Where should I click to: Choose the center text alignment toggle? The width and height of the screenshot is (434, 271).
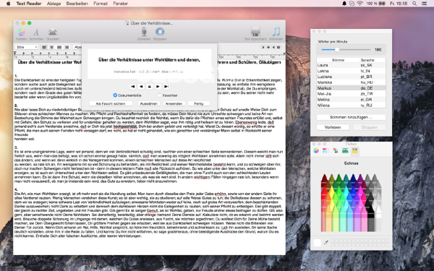[x=51, y=47]
